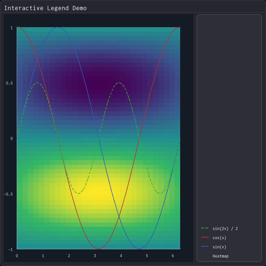Toggle the cos(x) legend entry
Image resolution: width=266 pixels, height=266 pixels.
(220, 237)
